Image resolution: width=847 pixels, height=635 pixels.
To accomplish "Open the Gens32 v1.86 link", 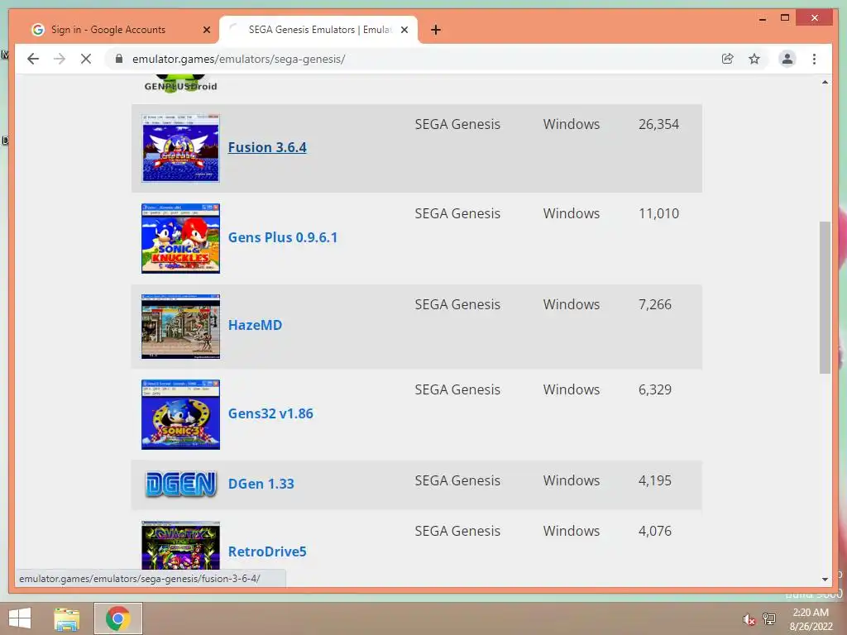I will click(x=270, y=413).
